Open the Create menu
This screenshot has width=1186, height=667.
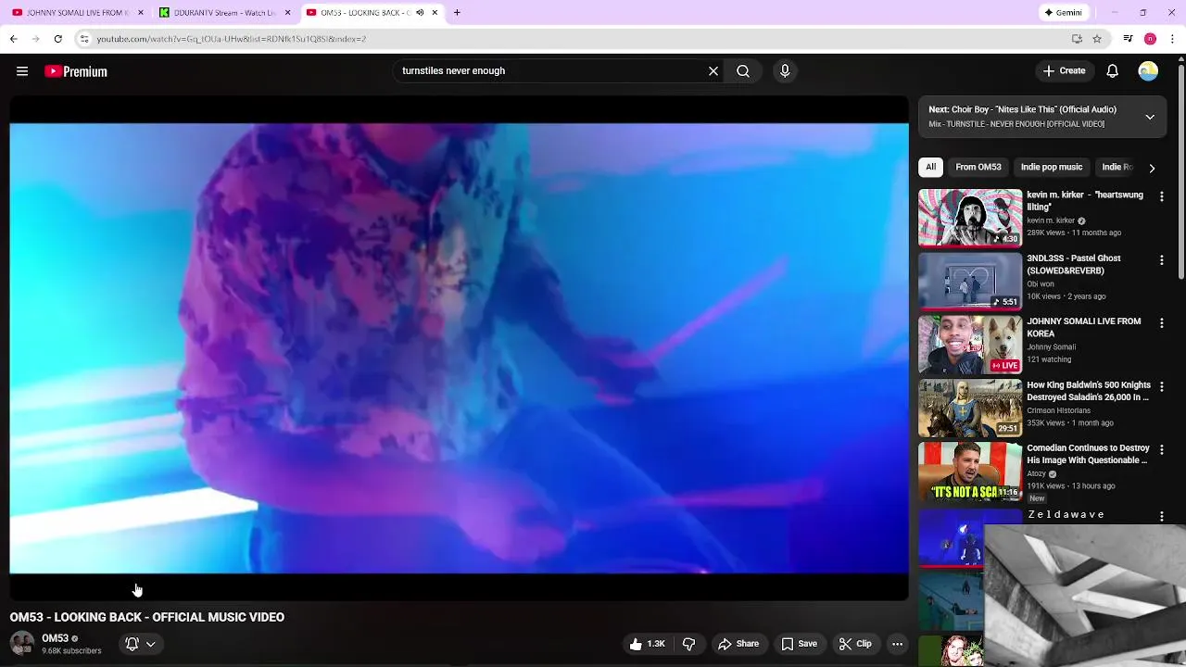coord(1064,71)
